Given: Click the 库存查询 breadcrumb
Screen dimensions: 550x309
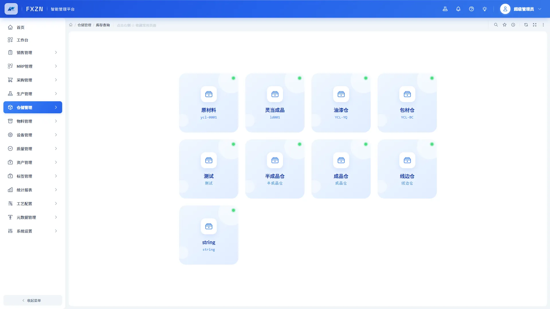Looking at the screenshot, I should click(103, 25).
